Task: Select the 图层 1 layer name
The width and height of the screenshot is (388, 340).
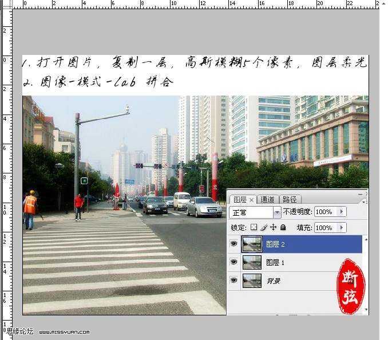Action: click(275, 262)
